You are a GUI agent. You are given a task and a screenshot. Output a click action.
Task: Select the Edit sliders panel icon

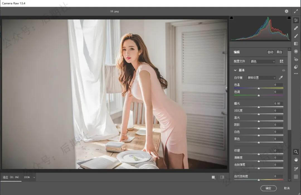(296, 20)
